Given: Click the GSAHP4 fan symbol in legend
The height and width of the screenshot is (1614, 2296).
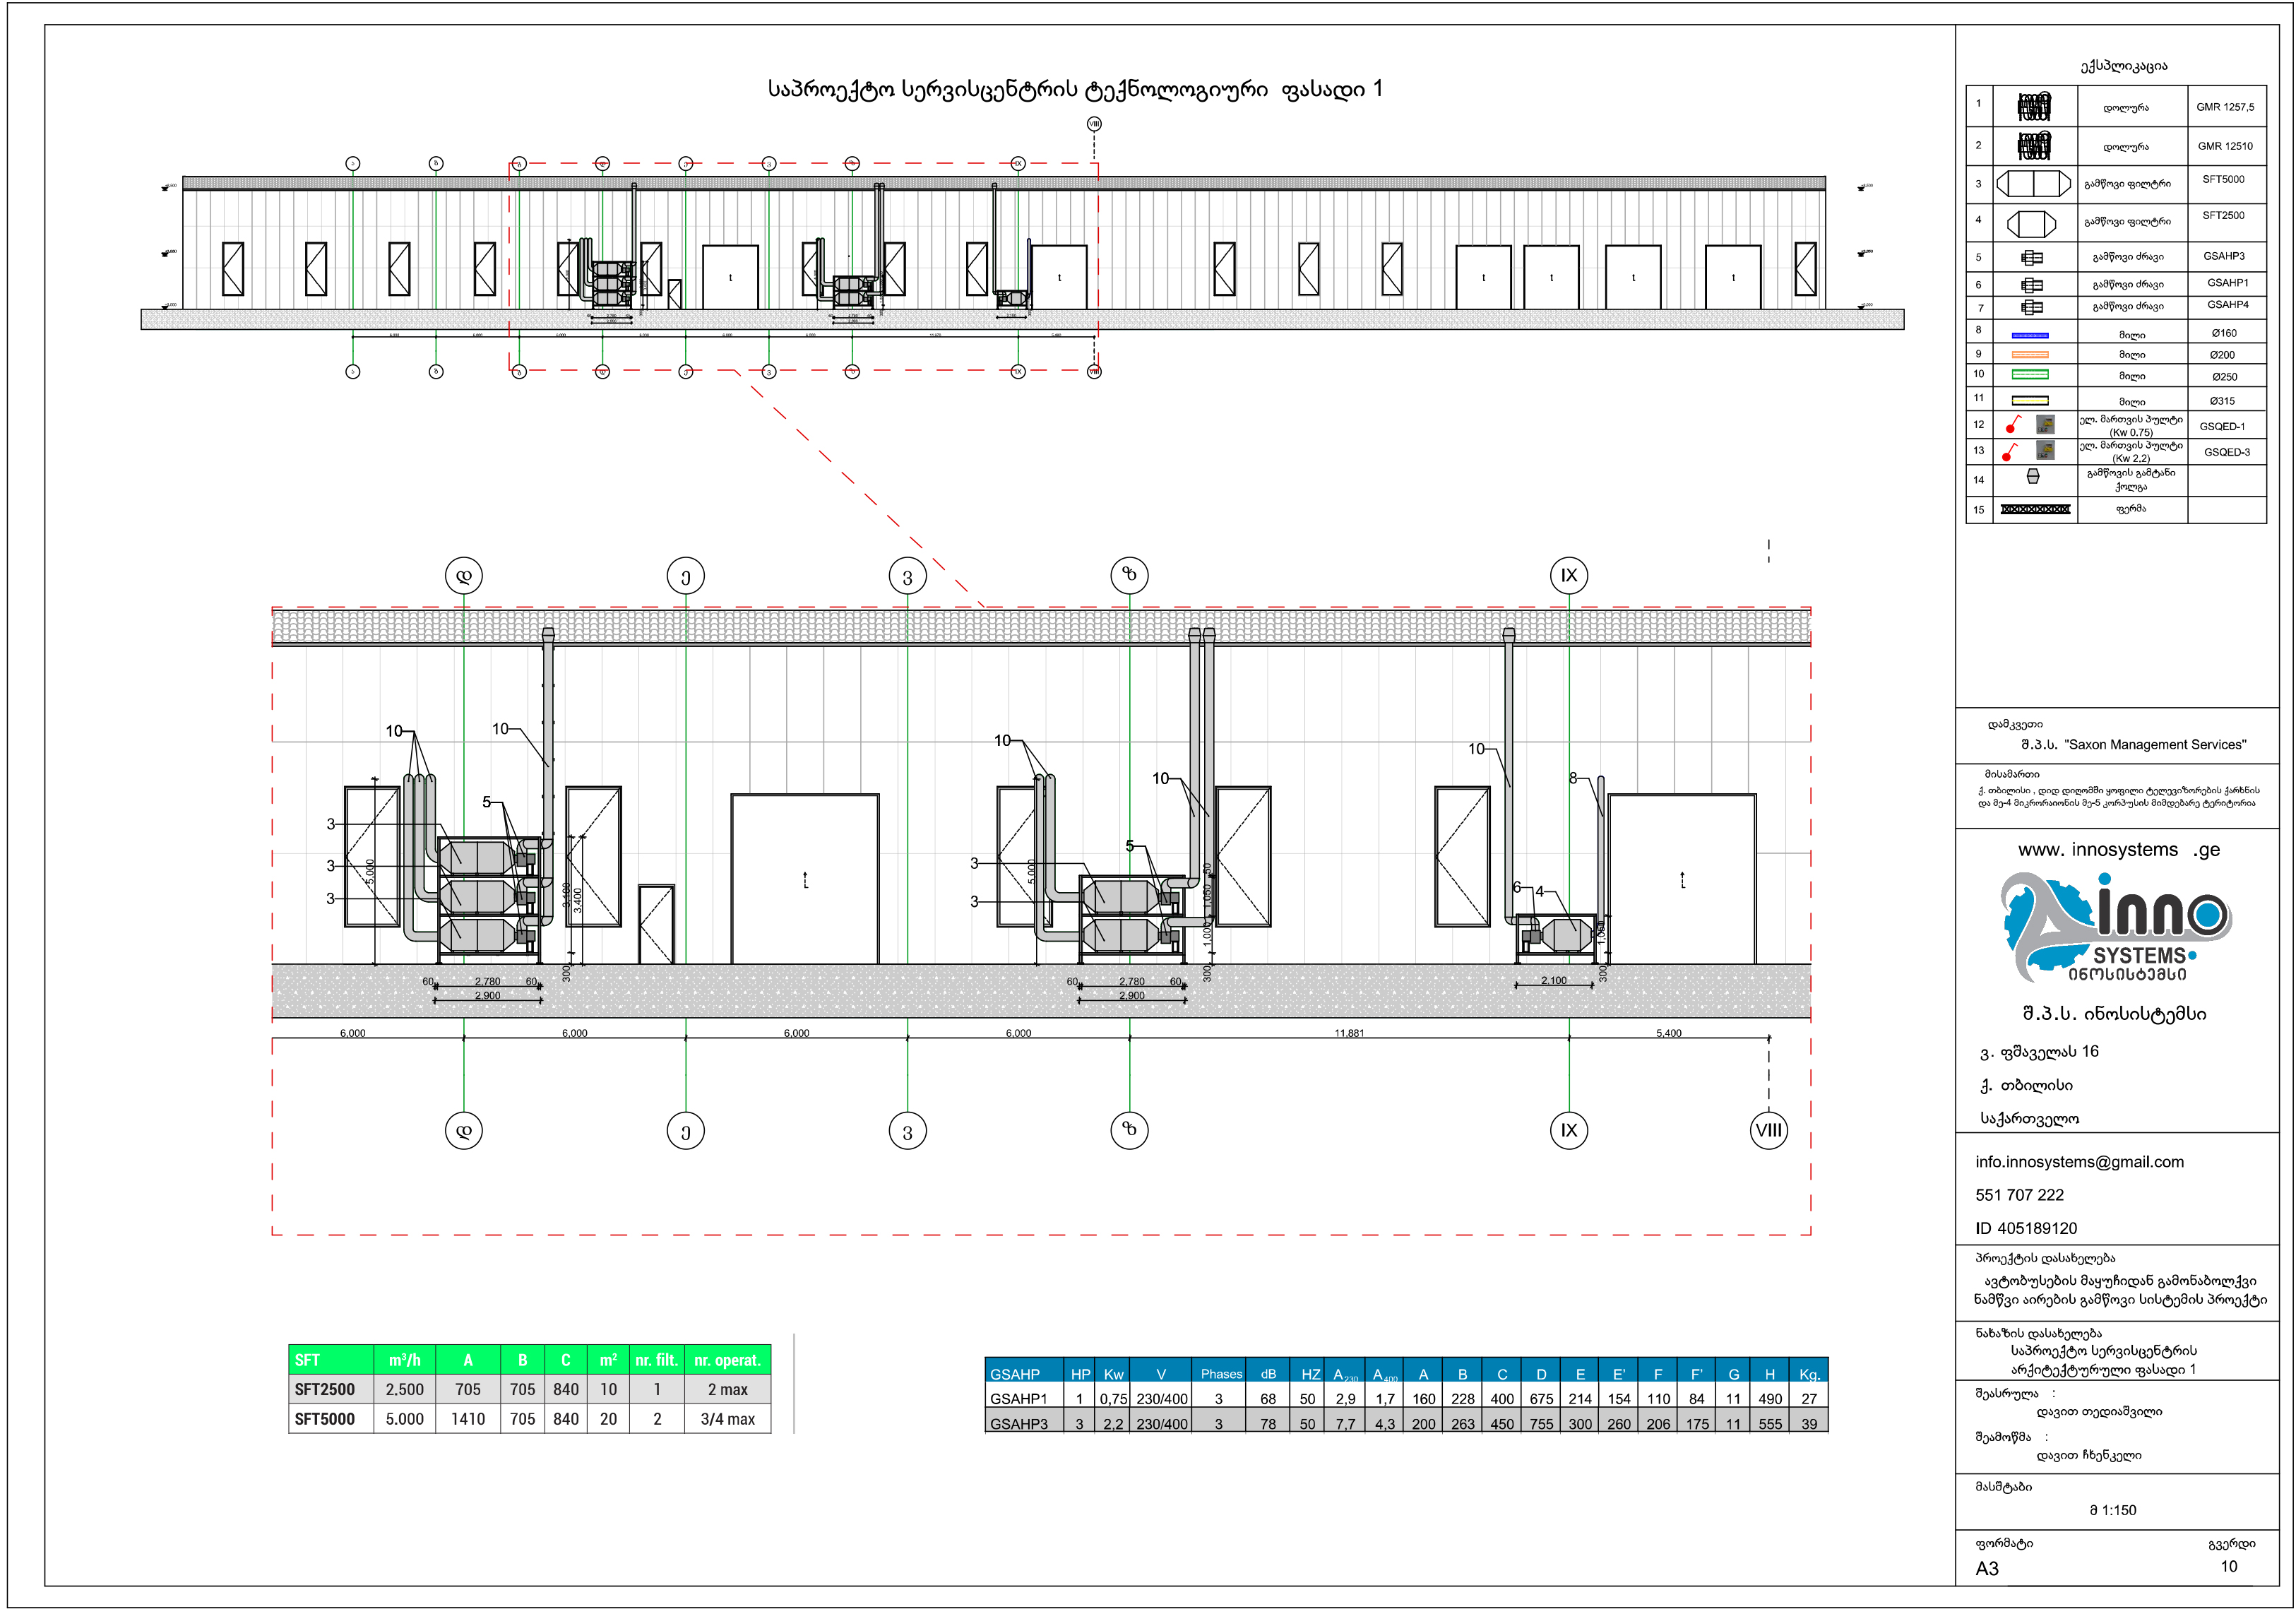Looking at the screenshot, I should point(2032,307).
